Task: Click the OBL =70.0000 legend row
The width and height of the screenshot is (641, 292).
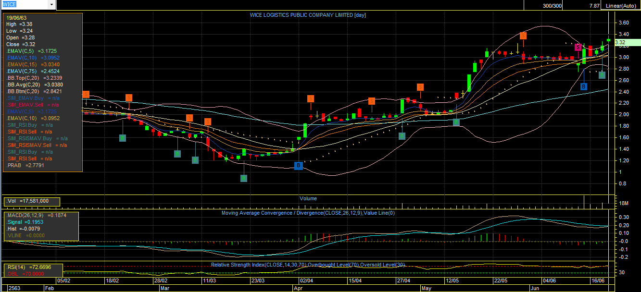Action: (25, 274)
